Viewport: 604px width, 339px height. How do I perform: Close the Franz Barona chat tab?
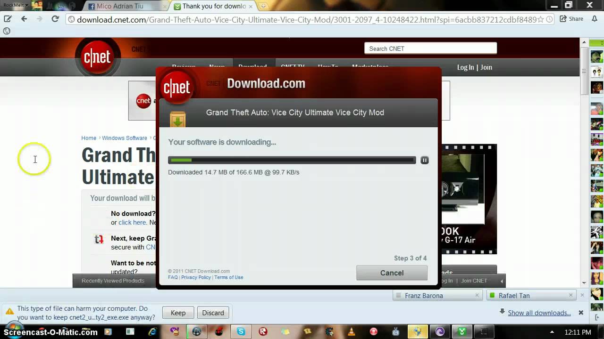click(477, 295)
